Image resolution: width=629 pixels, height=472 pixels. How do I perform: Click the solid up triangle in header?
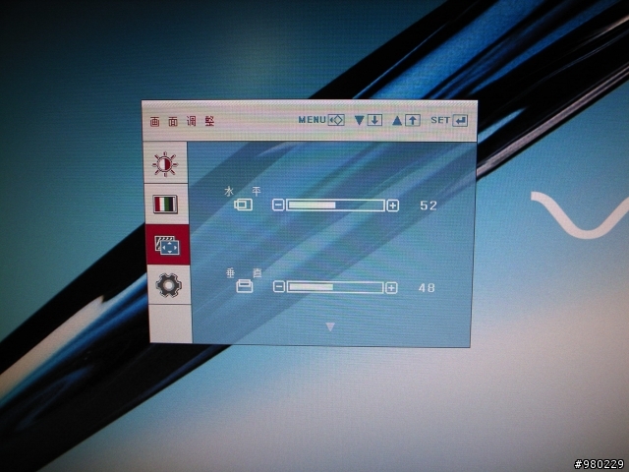(397, 120)
